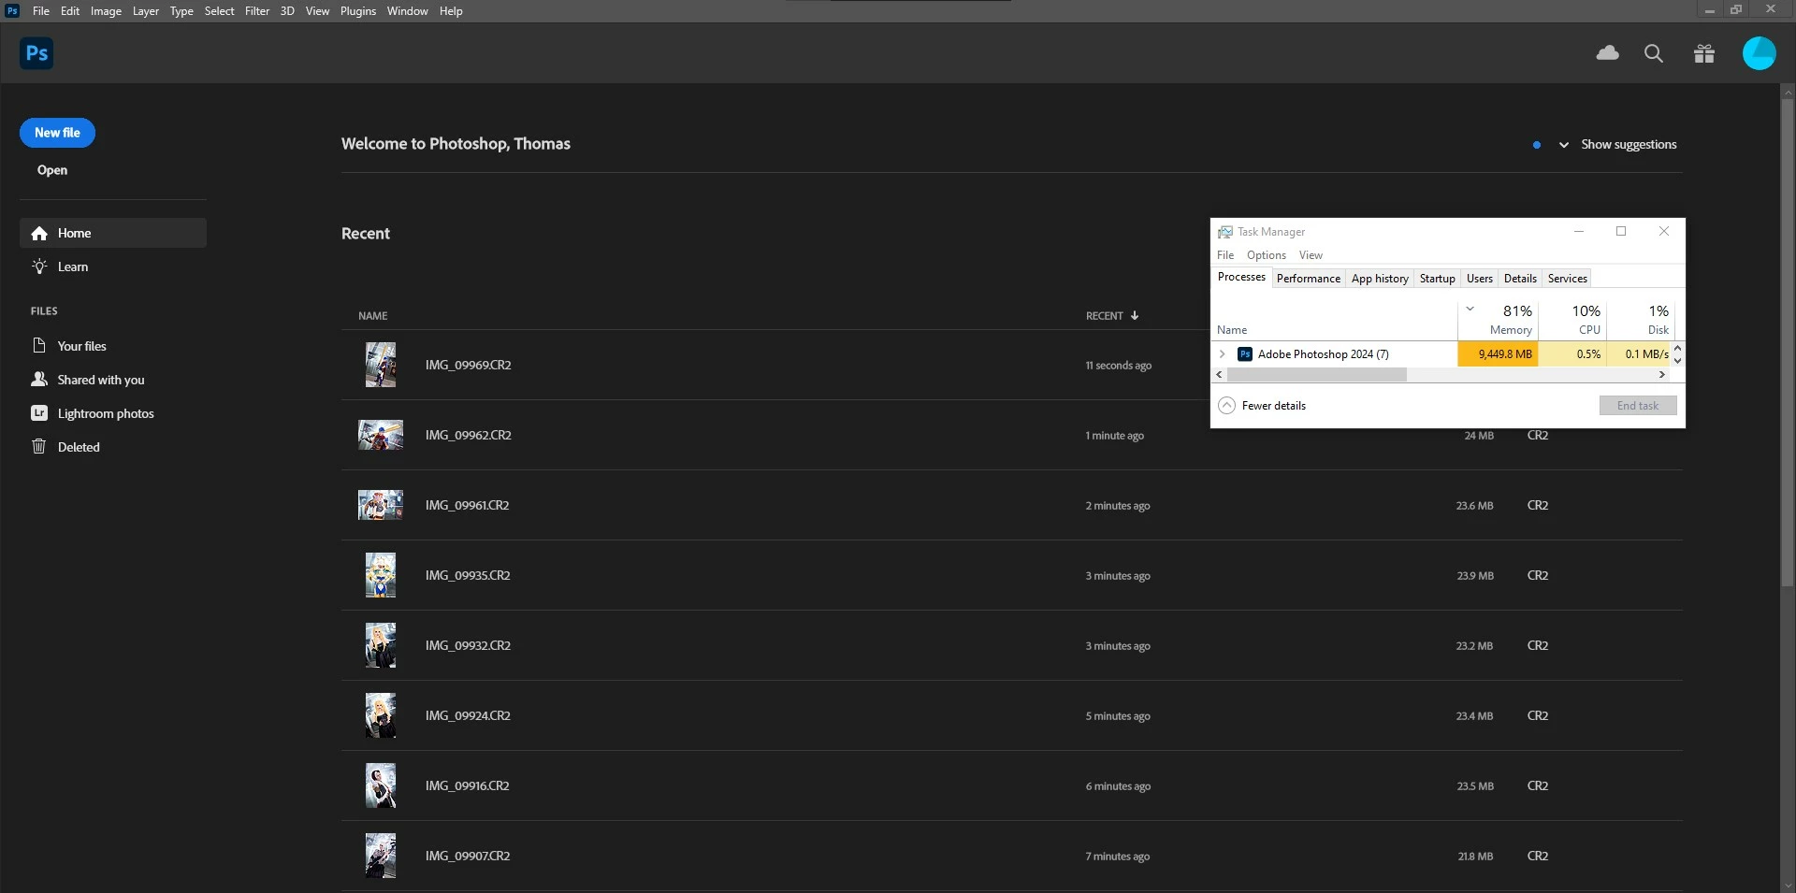The height and width of the screenshot is (893, 1796).
Task: Switch to Task Manager Performance tab
Action: click(1309, 279)
